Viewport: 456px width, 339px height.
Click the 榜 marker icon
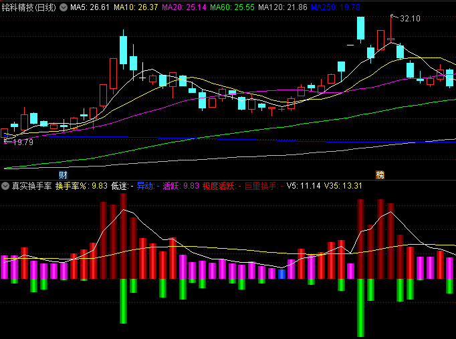(x=380, y=175)
